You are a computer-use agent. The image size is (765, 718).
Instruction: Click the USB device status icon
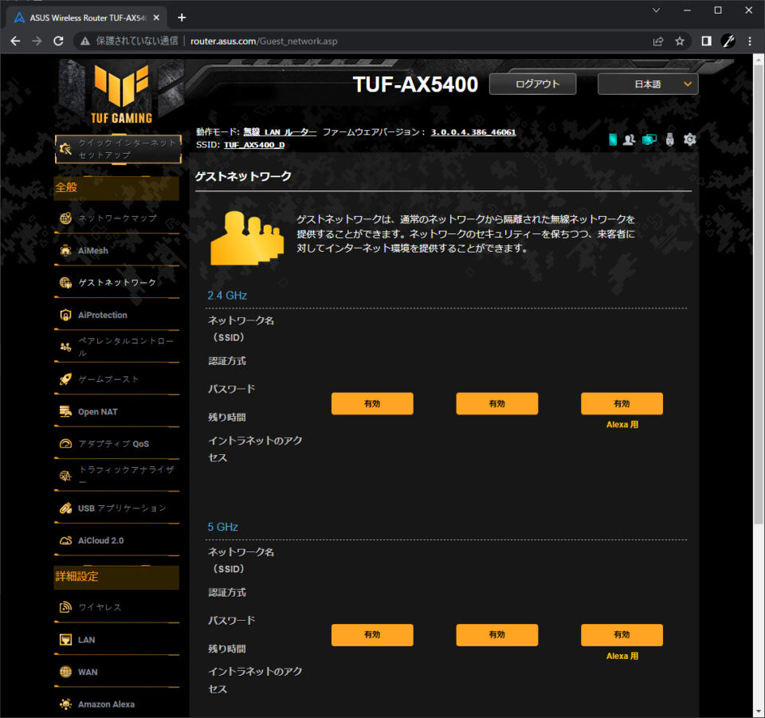click(x=670, y=139)
